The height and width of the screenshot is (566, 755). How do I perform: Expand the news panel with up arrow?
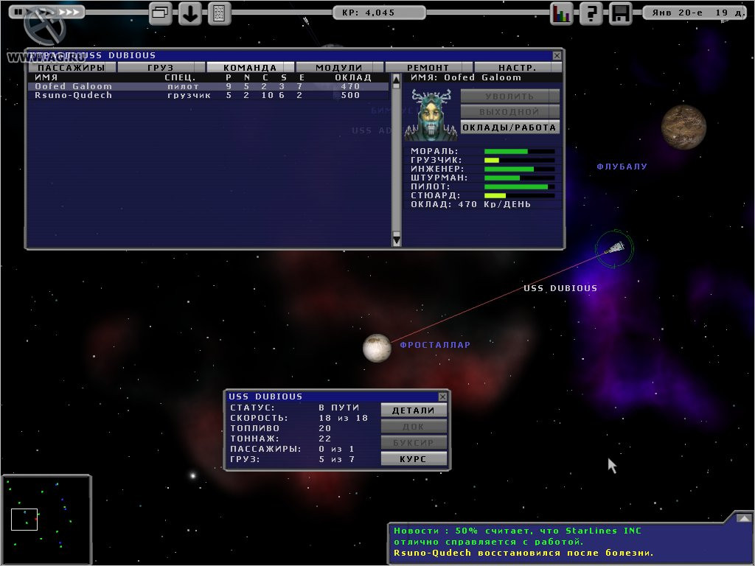pos(744,518)
